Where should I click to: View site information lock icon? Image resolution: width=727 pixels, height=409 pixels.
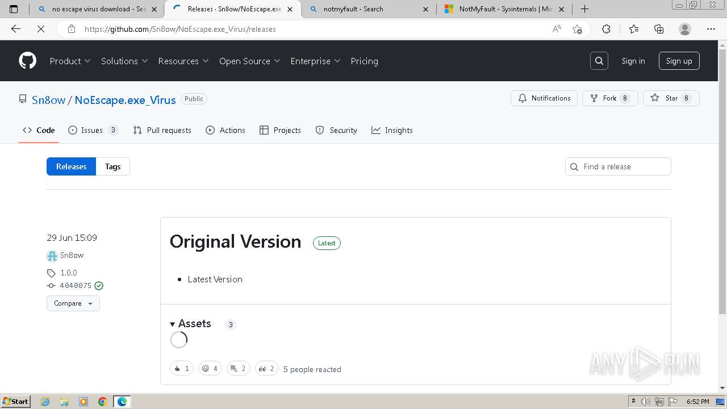click(72, 29)
